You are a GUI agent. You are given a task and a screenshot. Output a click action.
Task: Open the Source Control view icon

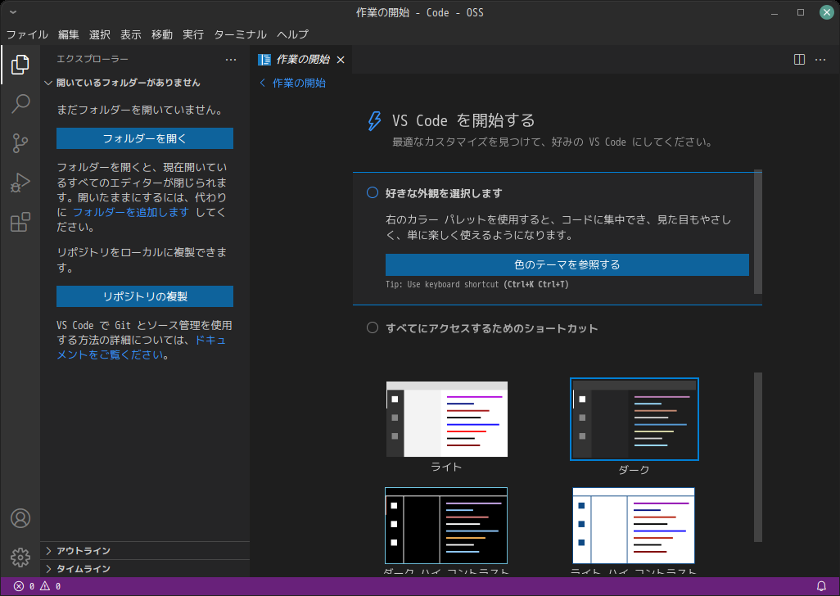pyautogui.click(x=20, y=143)
